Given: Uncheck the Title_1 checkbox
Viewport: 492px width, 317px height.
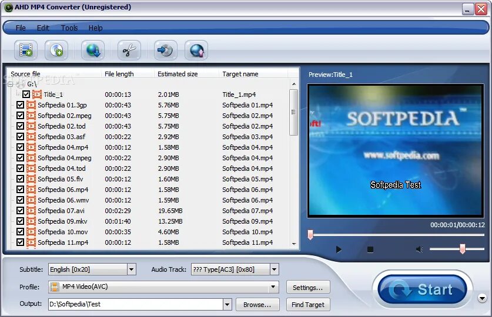Looking at the screenshot, I should 26,95.
